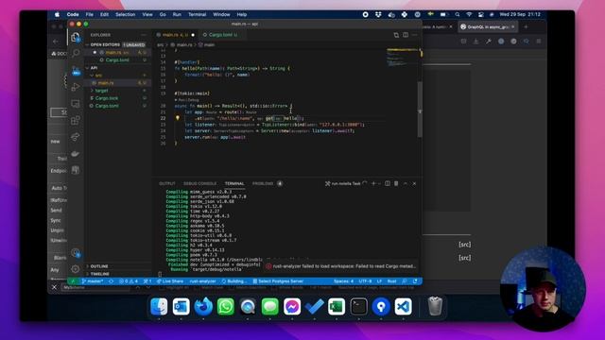Open the Selection menu
Viewport: 605px width, 340px height.
coord(126,14)
